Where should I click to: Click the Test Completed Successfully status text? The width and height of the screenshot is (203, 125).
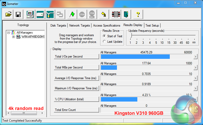[22, 121]
